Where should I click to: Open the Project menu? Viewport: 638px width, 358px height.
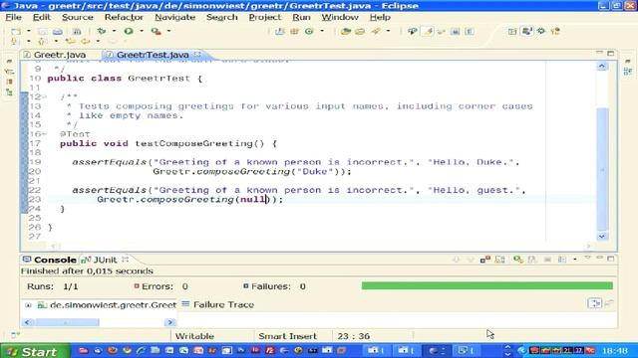(x=265, y=18)
